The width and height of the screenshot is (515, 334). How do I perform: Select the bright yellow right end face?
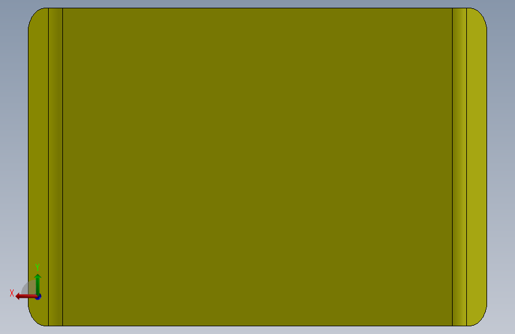[x=477, y=167]
